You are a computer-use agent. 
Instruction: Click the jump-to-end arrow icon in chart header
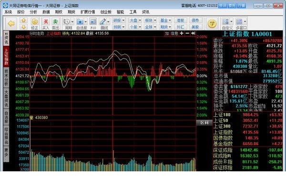193,33
